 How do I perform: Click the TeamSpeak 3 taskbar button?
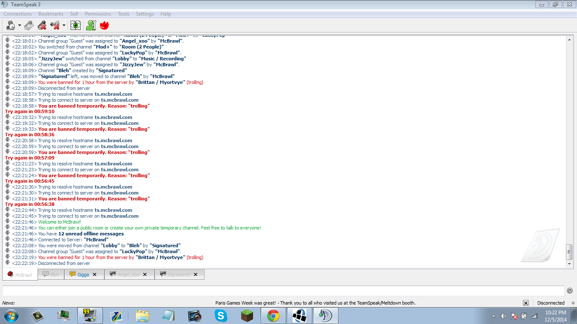[x=326, y=316]
